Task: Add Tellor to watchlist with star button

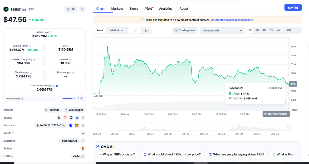Action: (x=71, y=9)
